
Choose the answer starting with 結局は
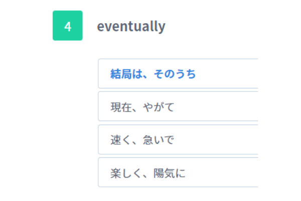[153, 74]
